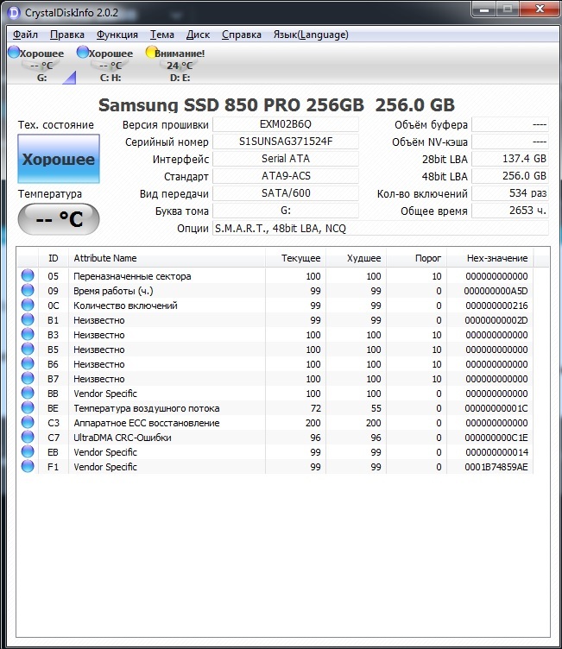Minimize the CrystalDiskInfo window
This screenshot has height=649, width=562.
click(x=484, y=9)
